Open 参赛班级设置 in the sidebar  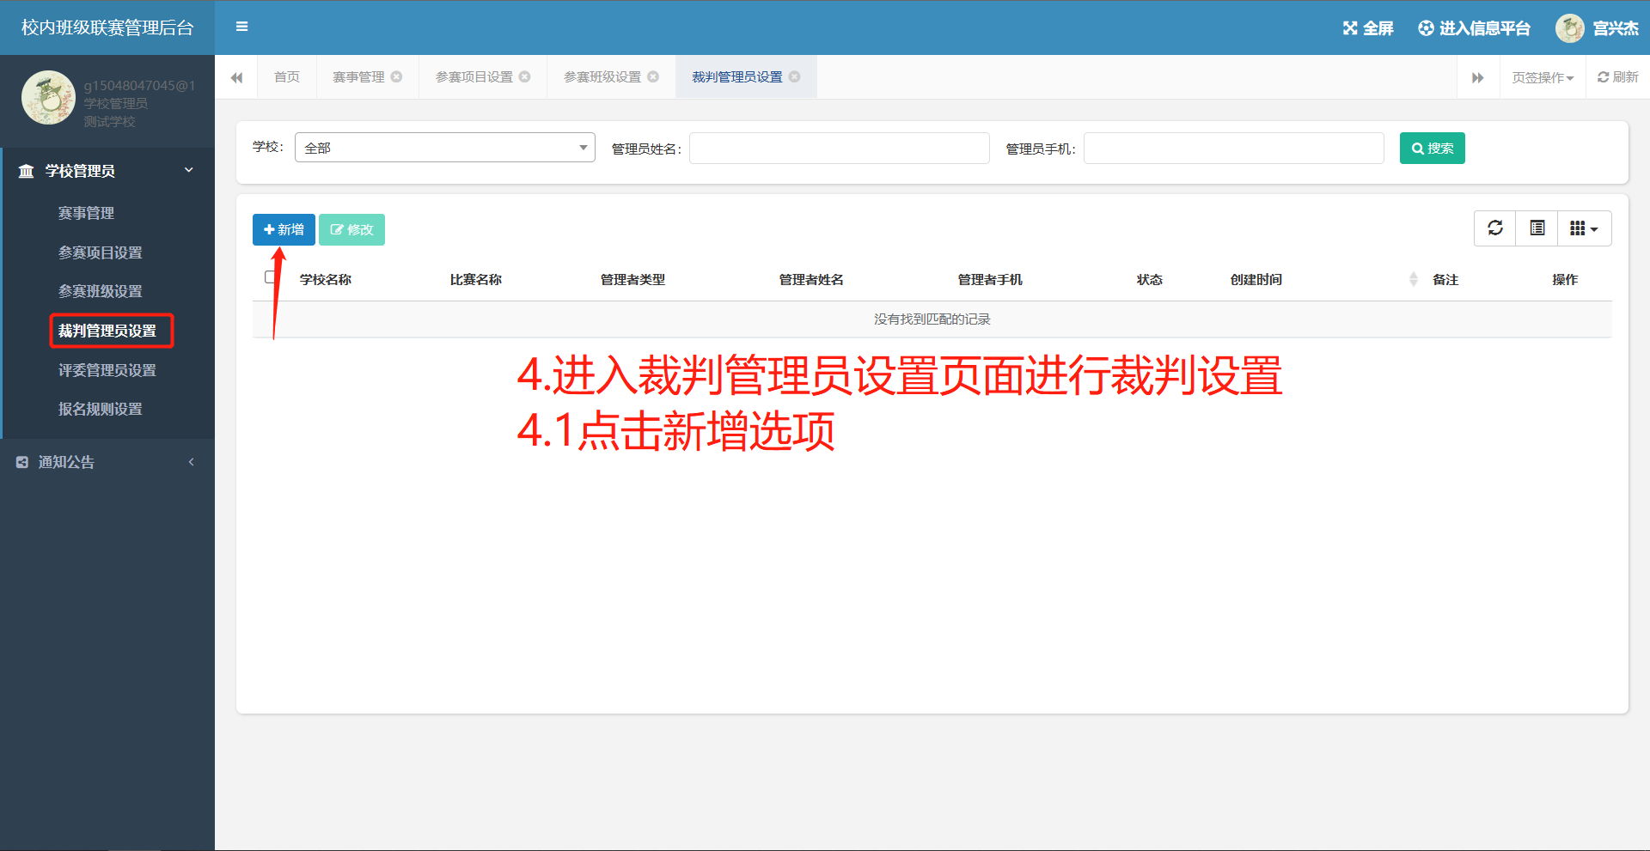click(x=101, y=291)
